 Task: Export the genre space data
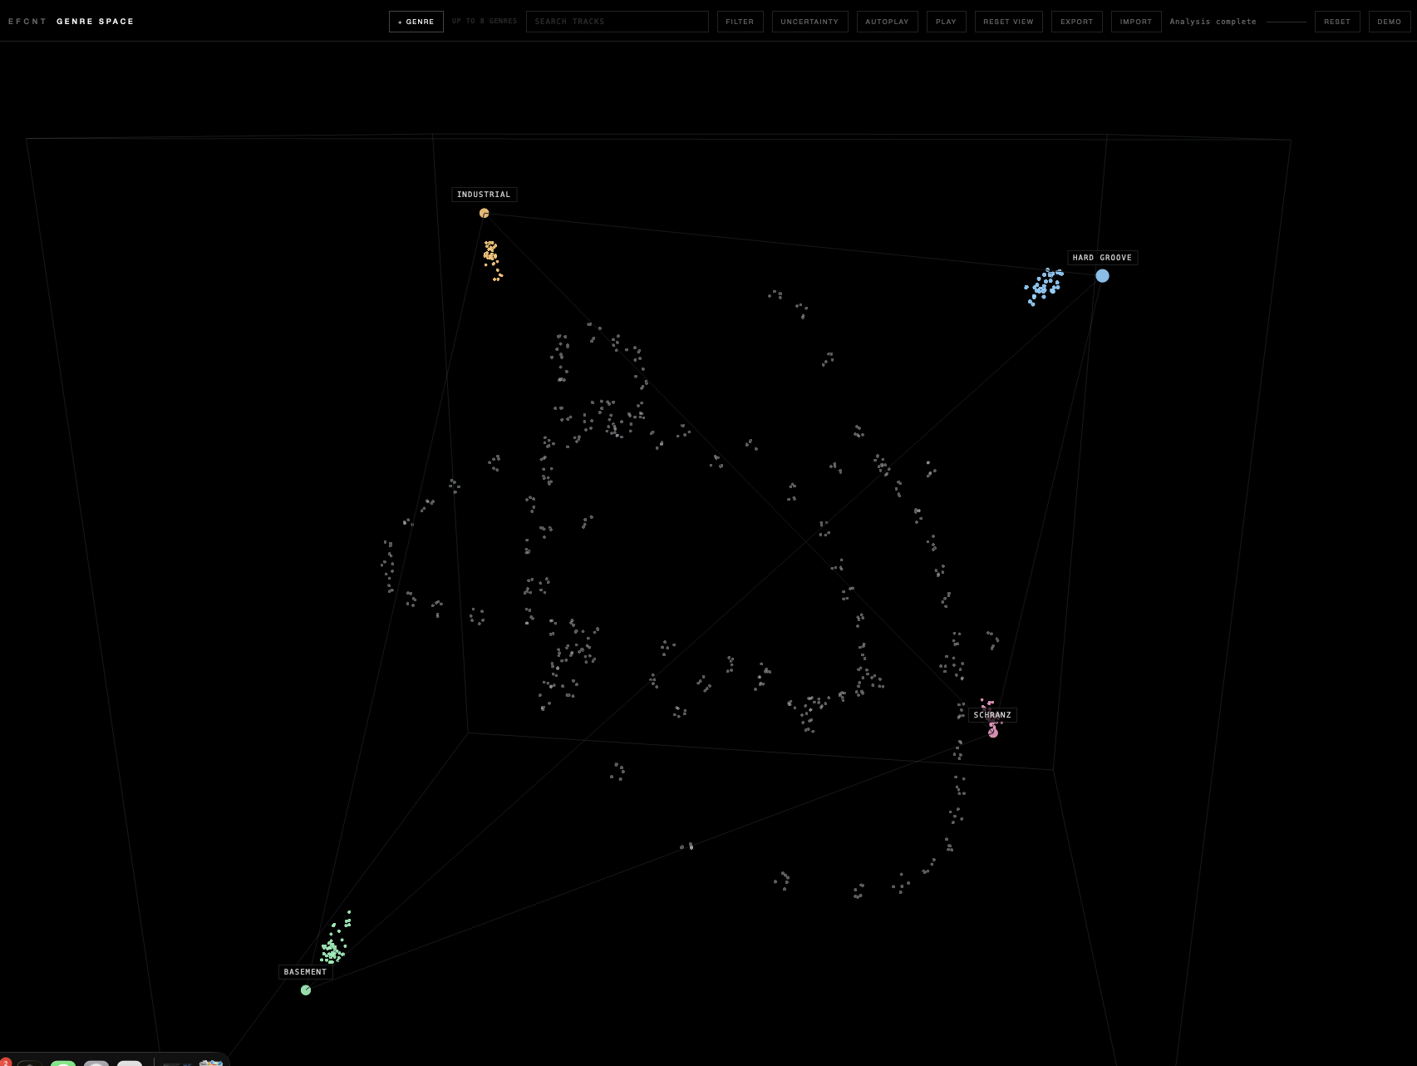1076,22
